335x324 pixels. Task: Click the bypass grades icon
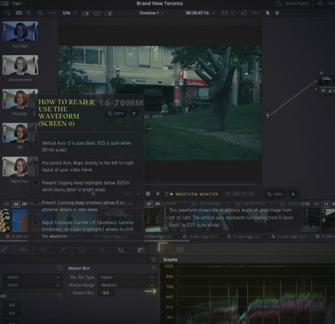tap(244, 13)
